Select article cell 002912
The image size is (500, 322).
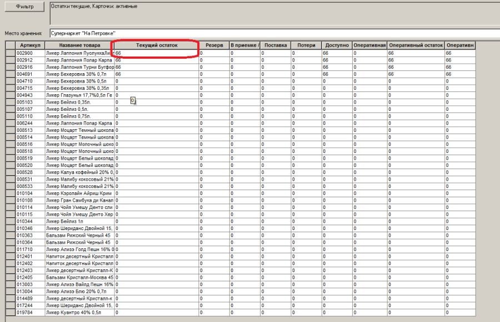31,60
